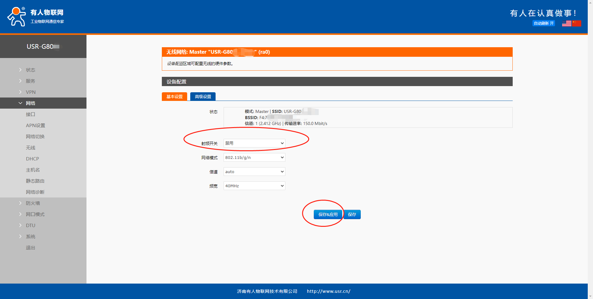Open the 信道 auto dropdown

click(x=254, y=172)
